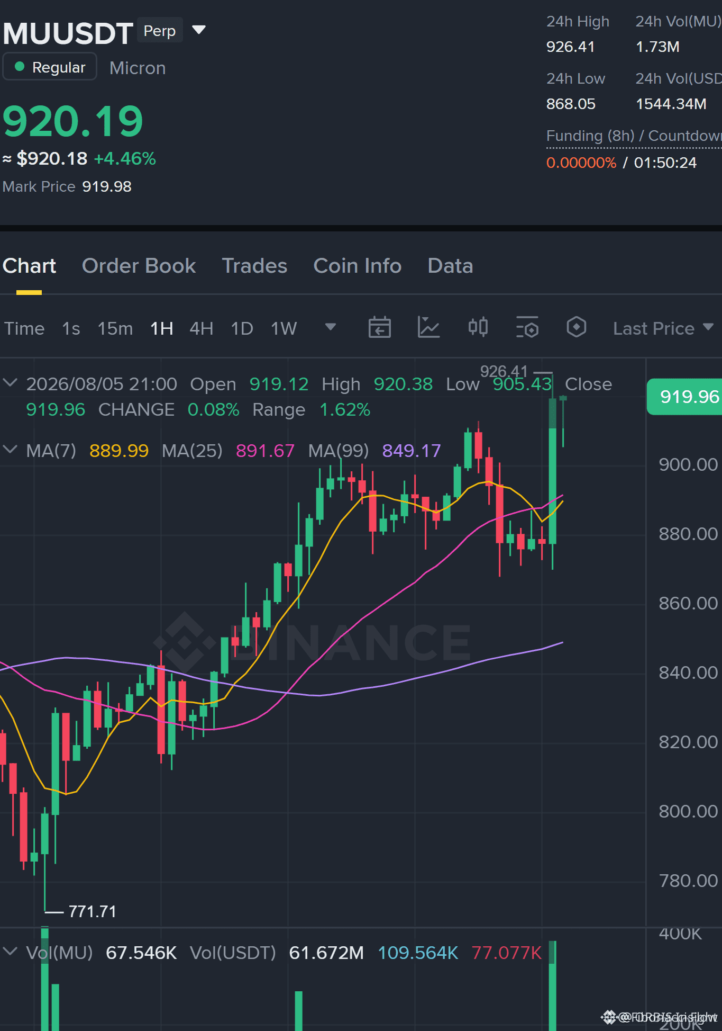Switch to the Order Book tab
Image resolution: width=722 pixels, height=1031 pixels.
pyautogui.click(x=139, y=266)
